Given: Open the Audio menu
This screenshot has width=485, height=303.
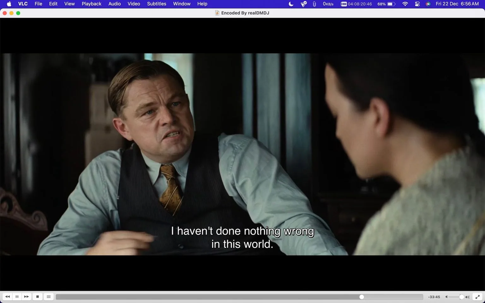Looking at the screenshot, I should [x=115, y=4].
